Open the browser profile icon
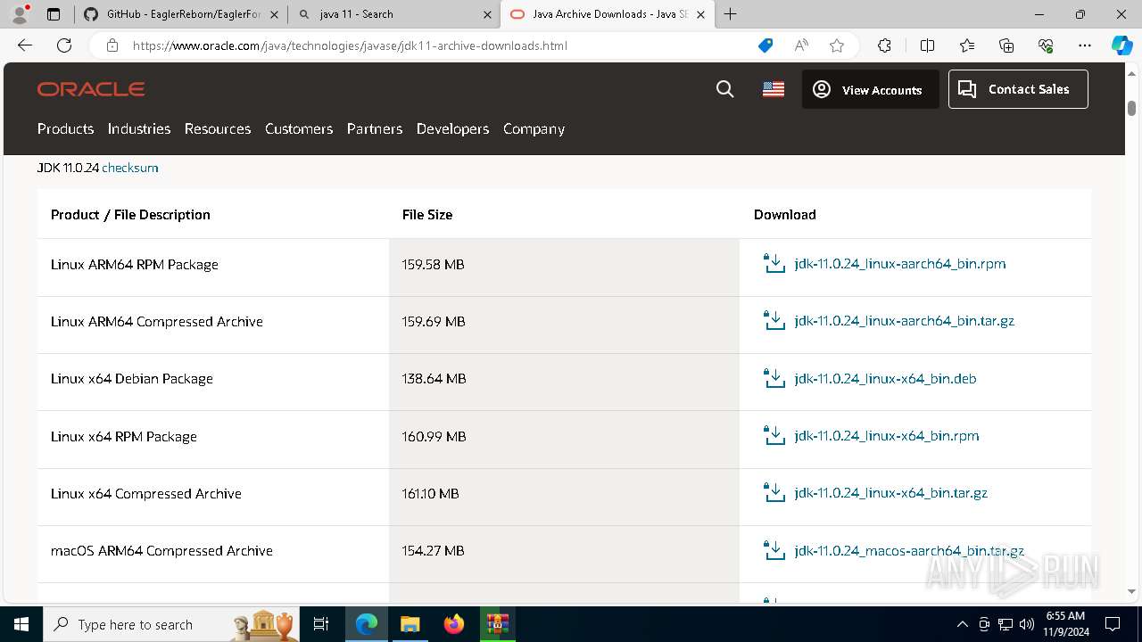The width and height of the screenshot is (1142, 642). coord(20,14)
